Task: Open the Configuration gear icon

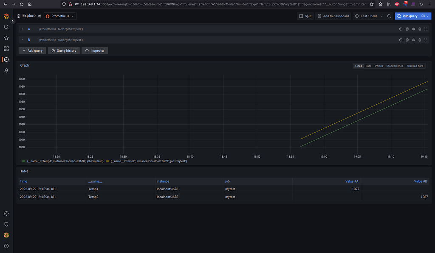Action: tap(6, 214)
